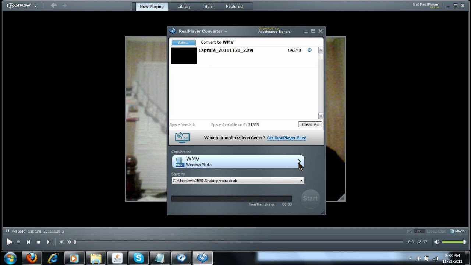Screen dimensions: 471x265
Task: Click the Clear All button
Action: (310, 124)
